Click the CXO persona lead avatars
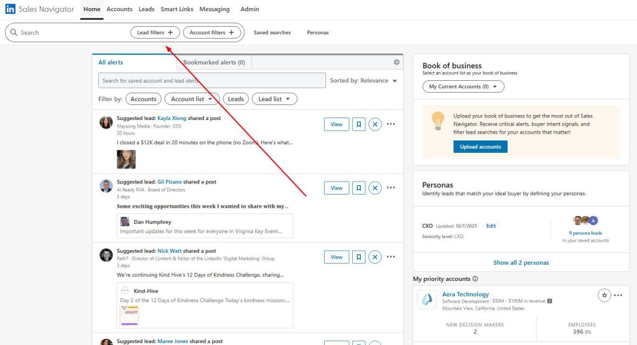 (x=585, y=221)
